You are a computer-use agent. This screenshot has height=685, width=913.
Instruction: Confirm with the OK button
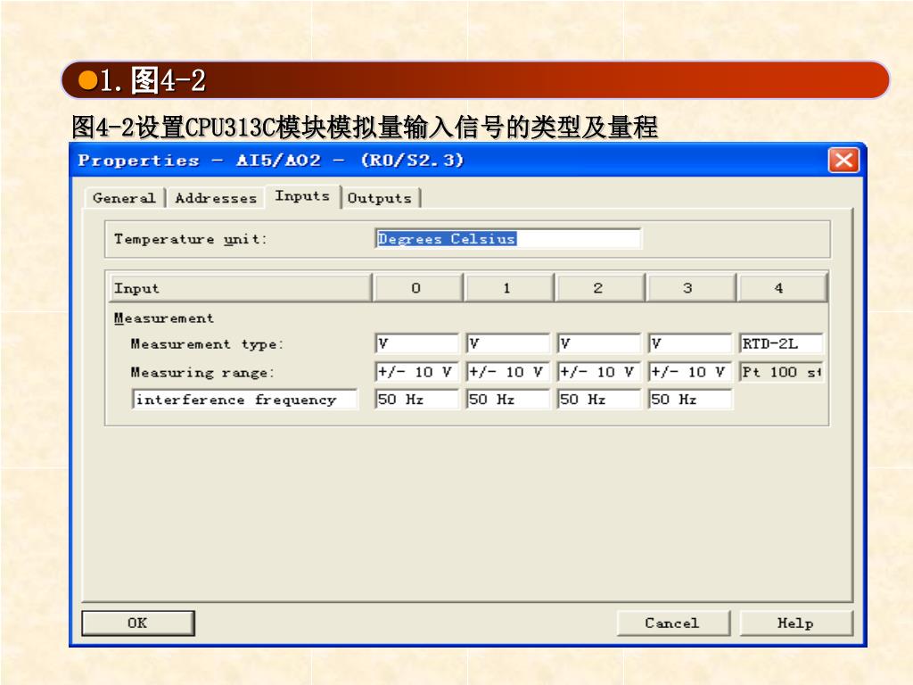point(138,623)
